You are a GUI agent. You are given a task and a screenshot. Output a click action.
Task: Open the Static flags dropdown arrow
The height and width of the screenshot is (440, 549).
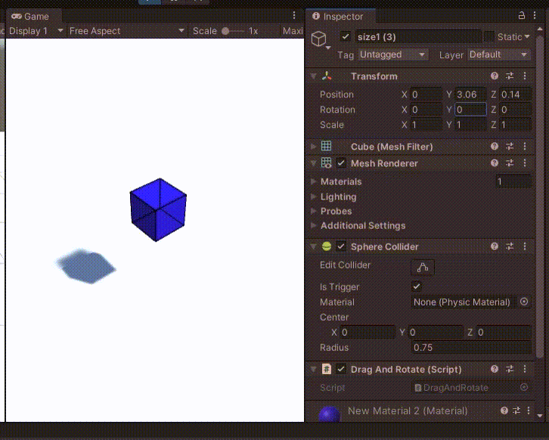527,36
